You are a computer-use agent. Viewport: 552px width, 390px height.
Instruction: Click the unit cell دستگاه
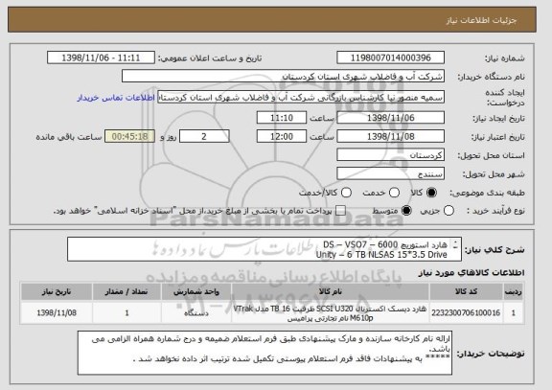coord(196,312)
